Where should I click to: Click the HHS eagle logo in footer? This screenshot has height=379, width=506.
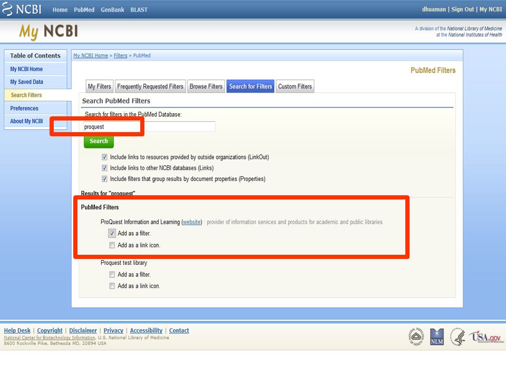(x=458, y=337)
